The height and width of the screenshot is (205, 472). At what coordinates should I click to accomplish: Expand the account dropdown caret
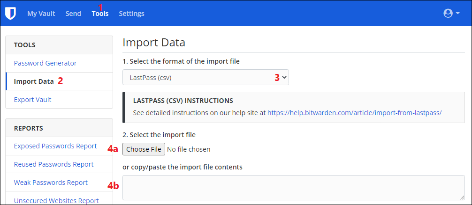click(458, 14)
